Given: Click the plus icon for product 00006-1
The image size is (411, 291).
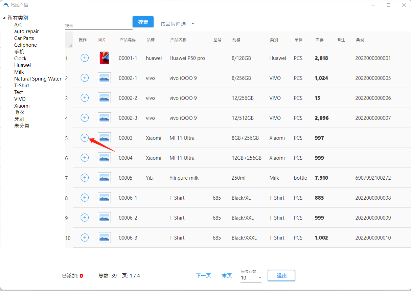Looking at the screenshot, I should coord(85,198).
